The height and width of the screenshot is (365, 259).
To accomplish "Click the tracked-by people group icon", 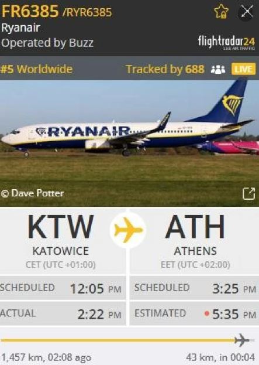I will tap(218, 69).
